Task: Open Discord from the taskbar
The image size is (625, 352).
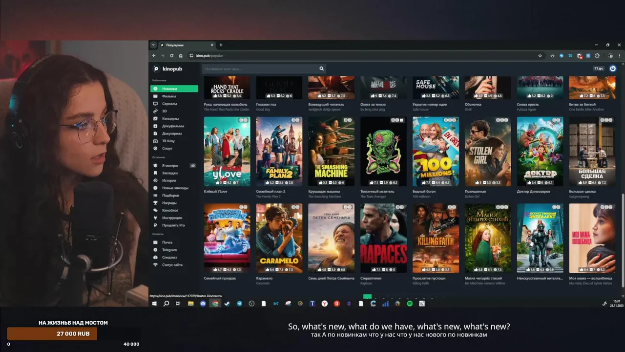Action: [203, 304]
